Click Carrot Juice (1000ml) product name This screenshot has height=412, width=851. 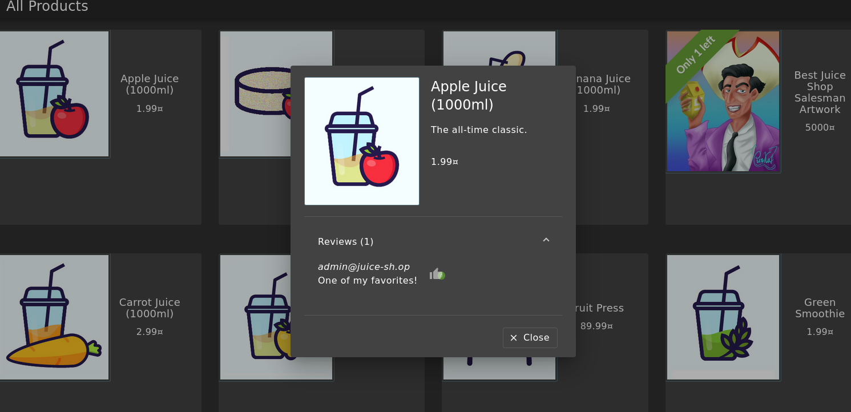150,308
